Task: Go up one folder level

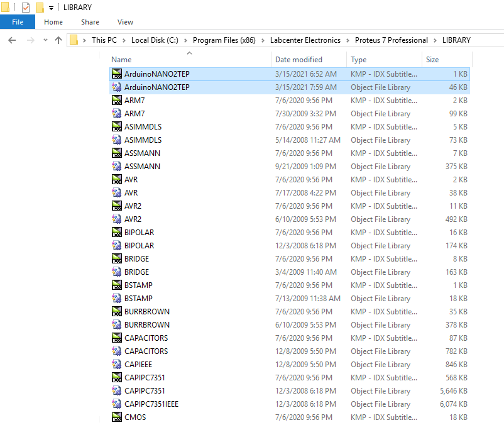Action: pos(58,40)
